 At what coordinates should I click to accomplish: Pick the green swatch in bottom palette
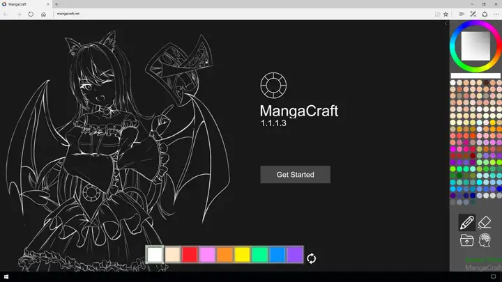point(259,255)
